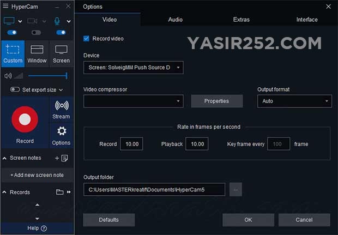Screen dimensions: 338x235
Task: Click the up arrow in Records list
Action: point(37,205)
